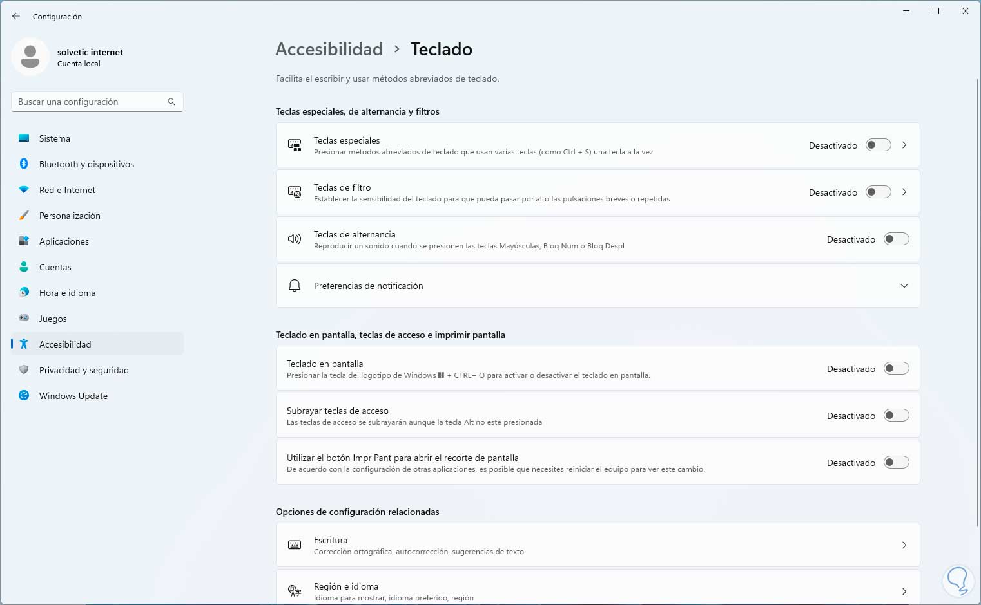
Task: Click the Red e Internet Wi-Fi icon
Action: (24, 190)
